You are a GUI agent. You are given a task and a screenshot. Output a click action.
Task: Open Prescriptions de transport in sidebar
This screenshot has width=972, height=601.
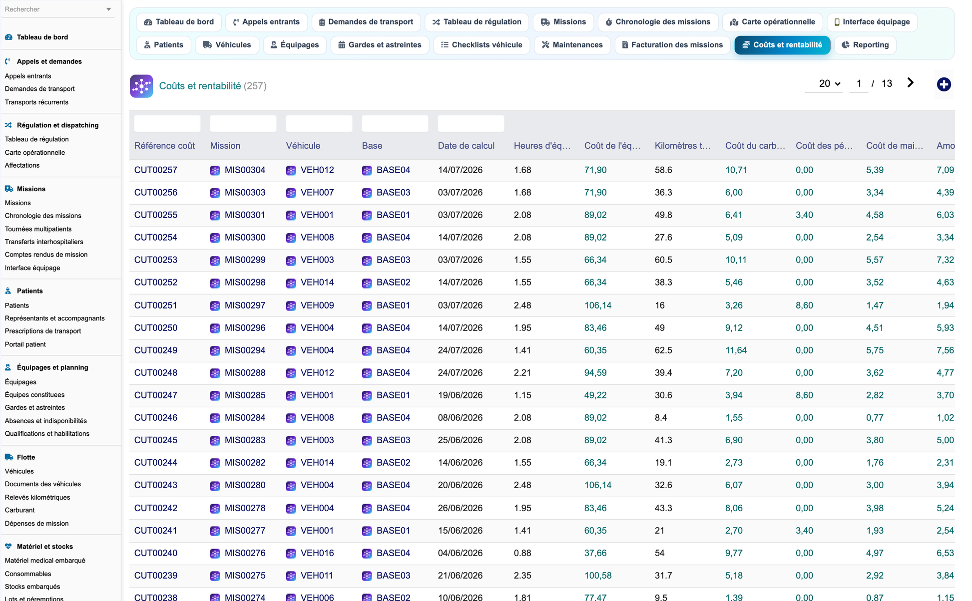(43, 331)
